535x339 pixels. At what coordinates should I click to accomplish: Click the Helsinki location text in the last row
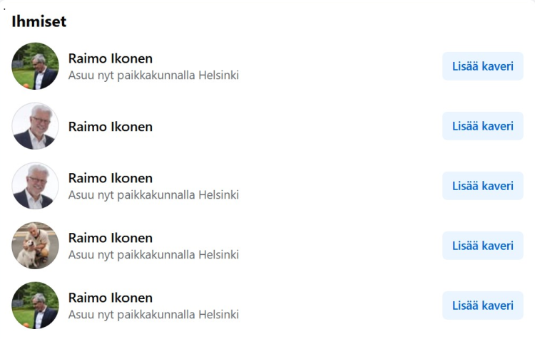(153, 315)
